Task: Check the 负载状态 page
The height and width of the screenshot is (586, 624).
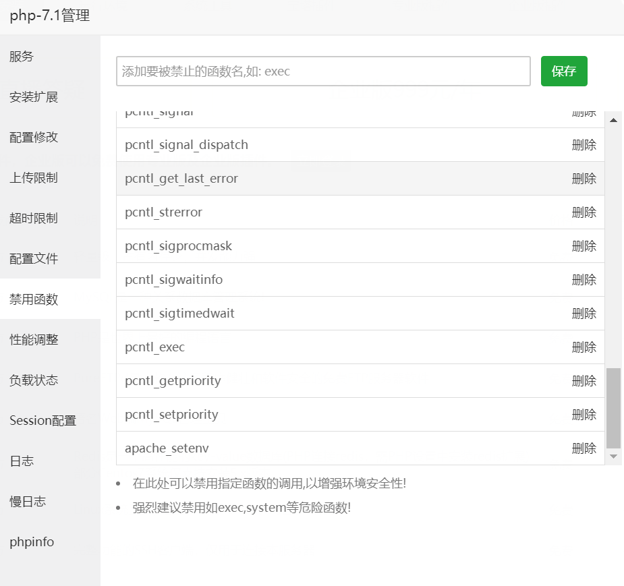Action: (33, 380)
